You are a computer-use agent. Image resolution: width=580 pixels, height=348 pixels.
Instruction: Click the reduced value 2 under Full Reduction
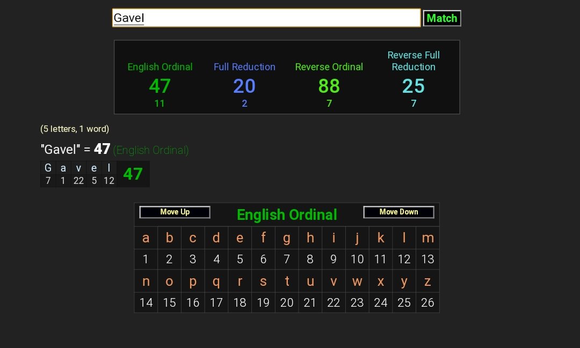[x=244, y=103]
